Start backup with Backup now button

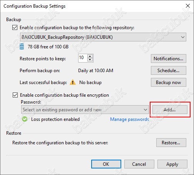pyautogui.click(x=169, y=83)
